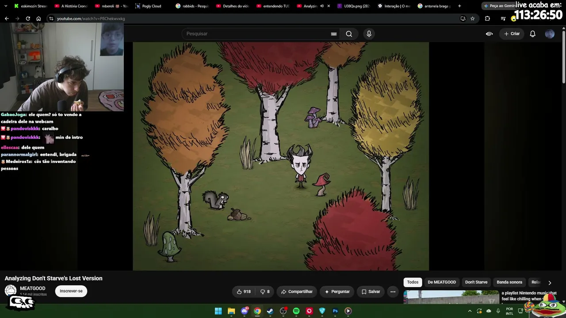Open the red circle app on taskbar
This screenshot has height=318, width=566.
click(x=309, y=311)
